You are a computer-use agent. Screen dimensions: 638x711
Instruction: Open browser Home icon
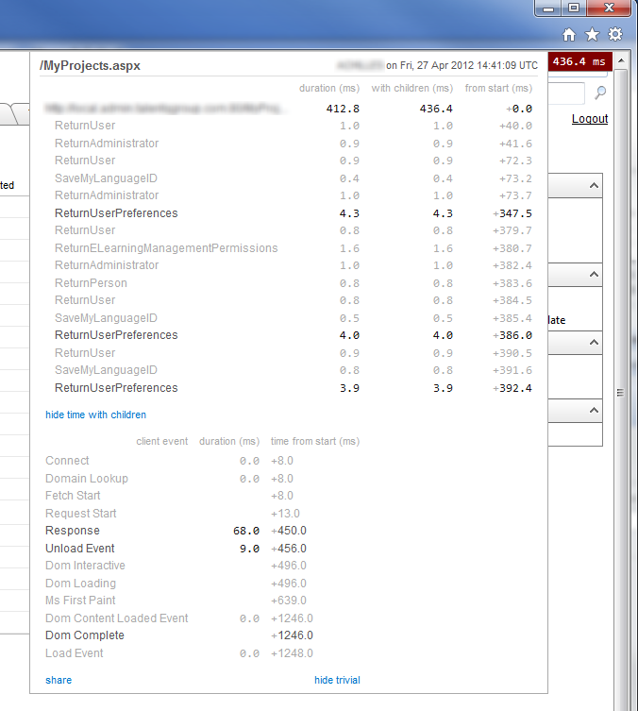coord(569,34)
